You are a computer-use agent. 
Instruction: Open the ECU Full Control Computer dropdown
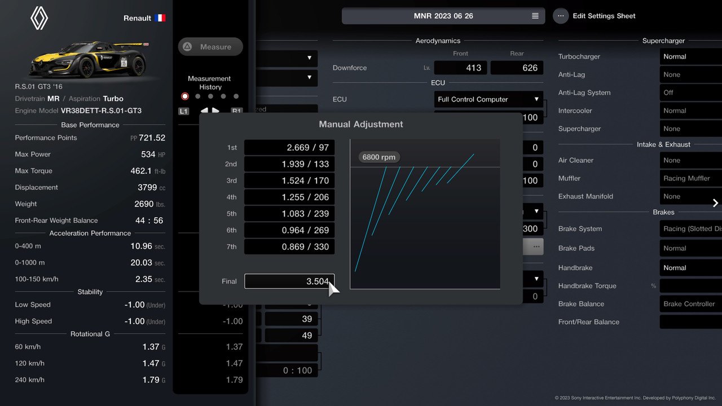(x=488, y=99)
